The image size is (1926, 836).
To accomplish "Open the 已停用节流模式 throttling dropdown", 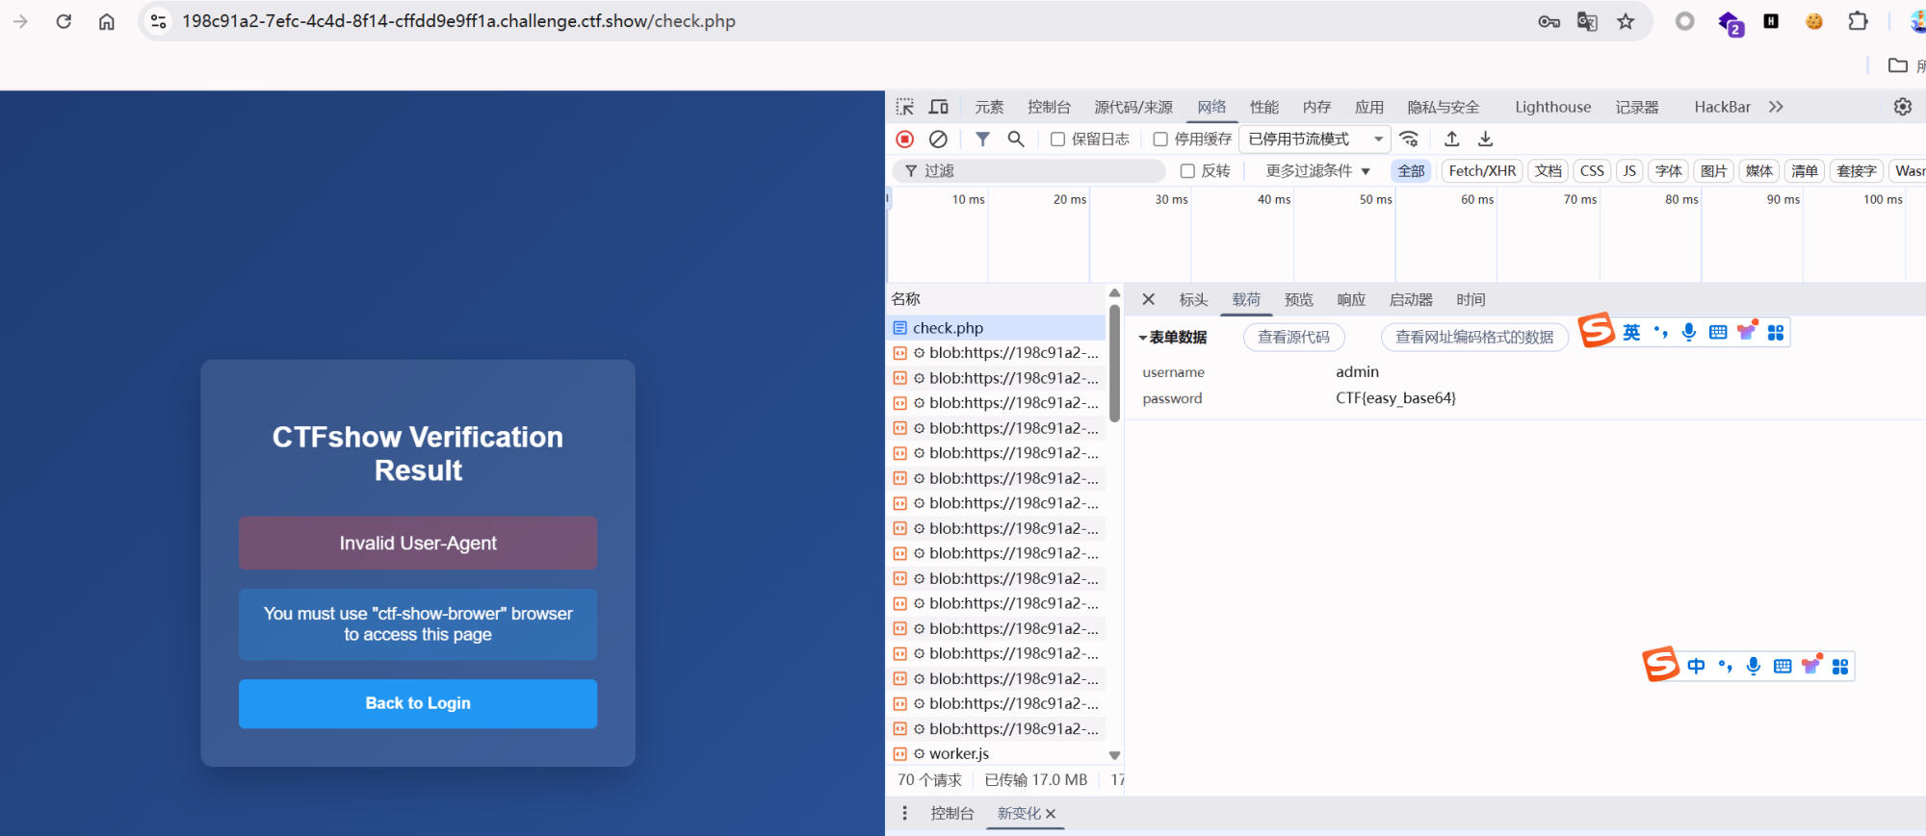I will (x=1314, y=139).
